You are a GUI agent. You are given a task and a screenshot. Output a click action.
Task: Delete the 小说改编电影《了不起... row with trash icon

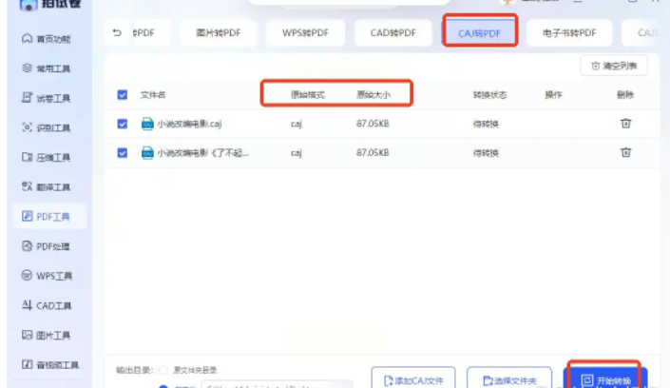point(625,152)
